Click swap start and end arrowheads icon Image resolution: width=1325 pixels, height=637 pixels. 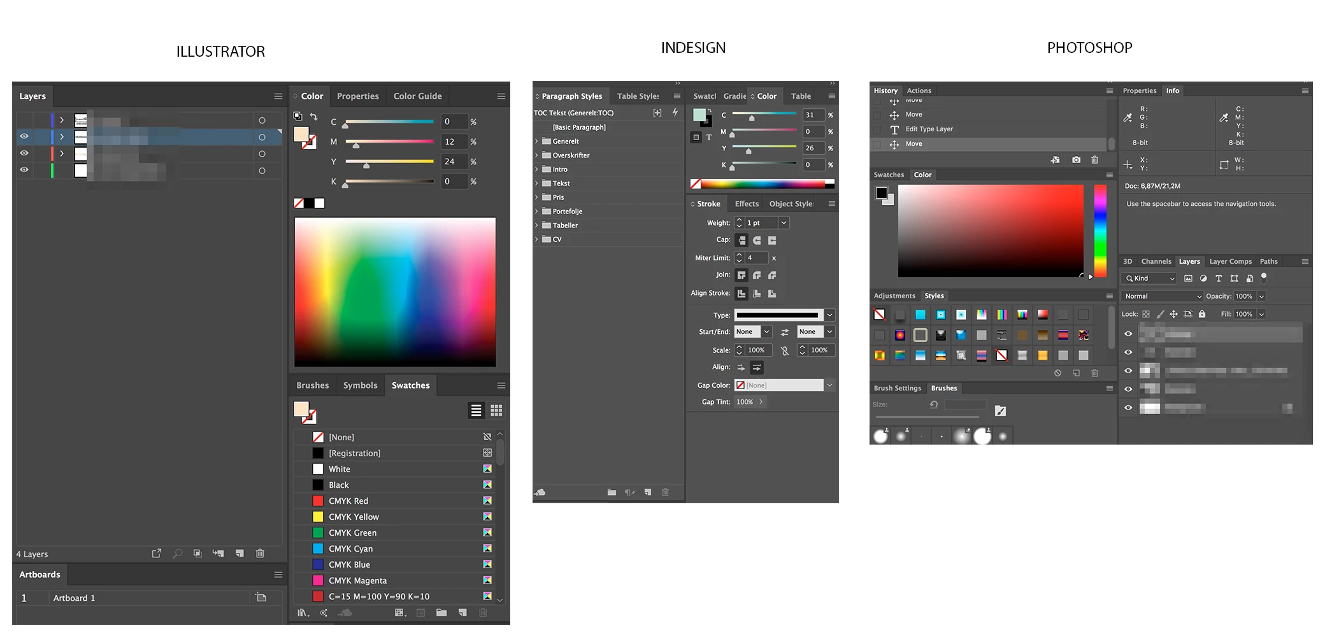[785, 332]
